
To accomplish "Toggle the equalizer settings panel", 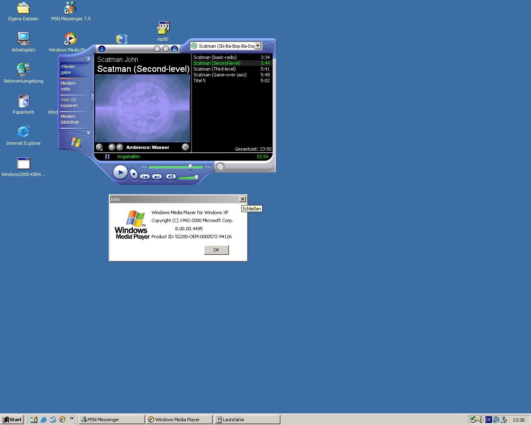I will [x=166, y=49].
